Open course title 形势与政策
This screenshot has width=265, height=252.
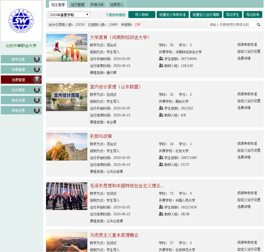coord(101,136)
